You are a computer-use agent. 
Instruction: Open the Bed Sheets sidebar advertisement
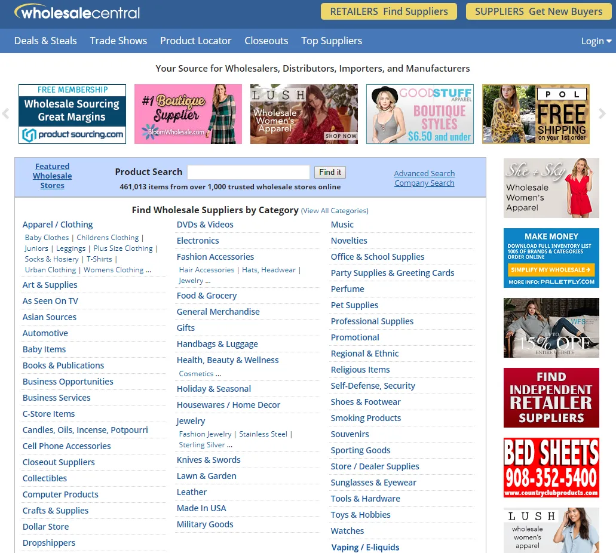[x=551, y=468]
